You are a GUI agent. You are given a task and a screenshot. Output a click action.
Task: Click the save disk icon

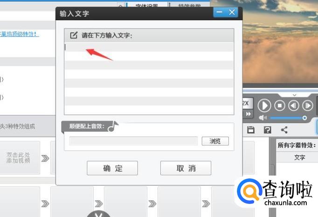(x=251, y=129)
